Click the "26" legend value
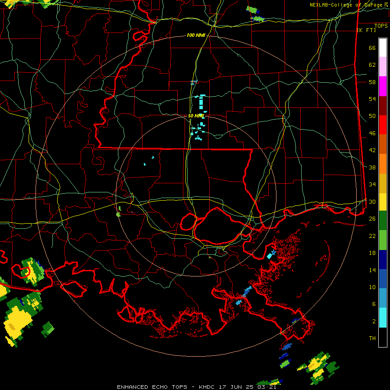390x390 pixels. [x=372, y=219]
